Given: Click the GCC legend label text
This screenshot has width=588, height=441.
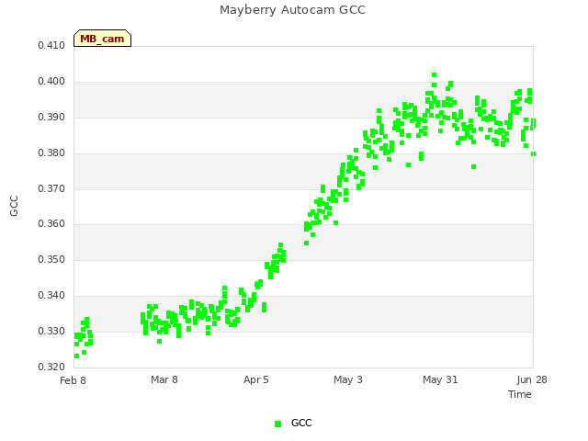Looking at the screenshot, I should pos(301,423).
